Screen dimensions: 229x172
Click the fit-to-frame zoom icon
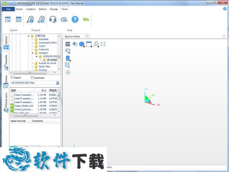103,44
